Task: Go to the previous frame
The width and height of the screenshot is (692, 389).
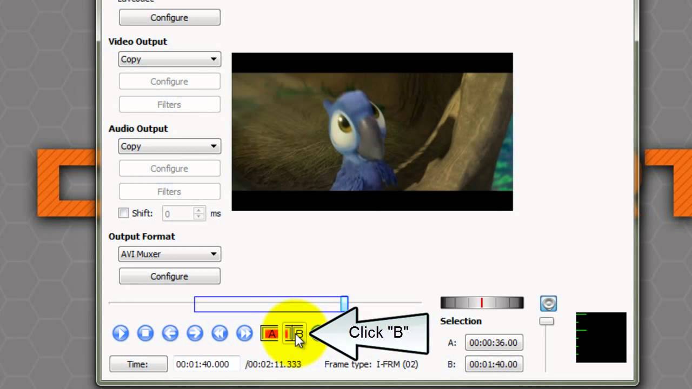Action: point(170,333)
